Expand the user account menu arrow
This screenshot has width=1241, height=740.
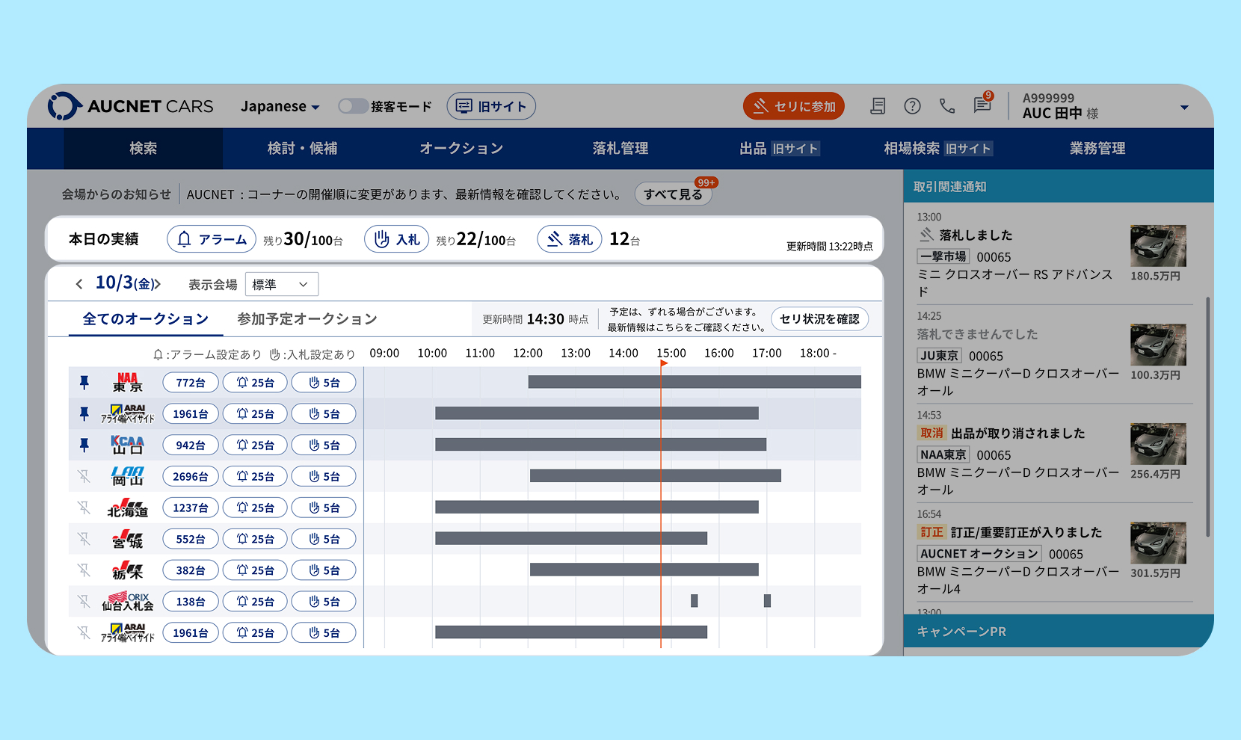pos(1184,107)
